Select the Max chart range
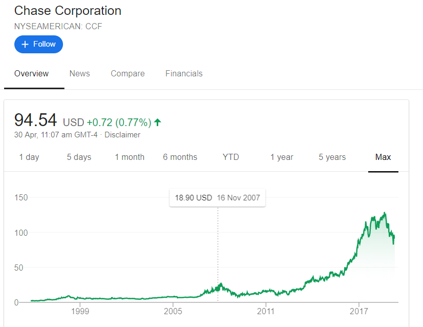This screenshot has width=423, height=327. (x=383, y=157)
